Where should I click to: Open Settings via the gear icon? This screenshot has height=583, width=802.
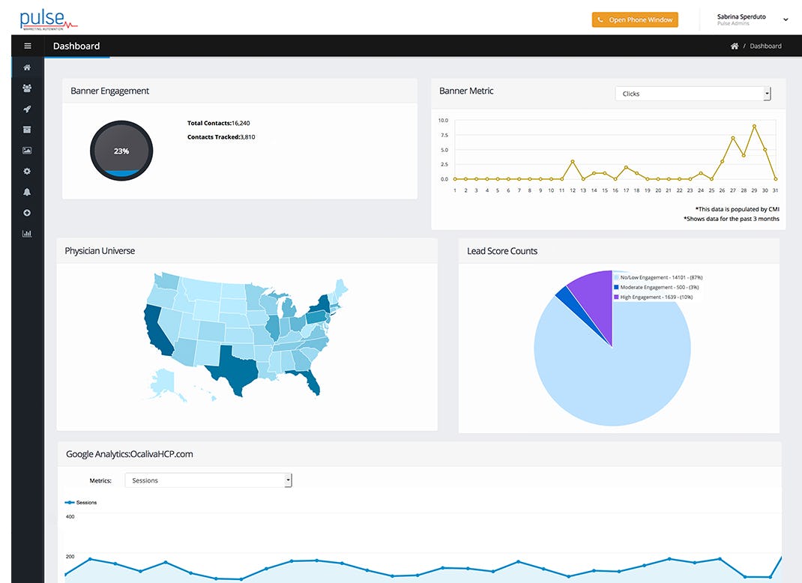[x=27, y=171]
